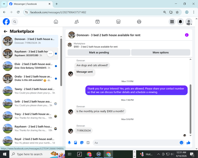Screen dimensions: 198x158
Task: Open site information icon in address bar
Action: tap(27, 12)
